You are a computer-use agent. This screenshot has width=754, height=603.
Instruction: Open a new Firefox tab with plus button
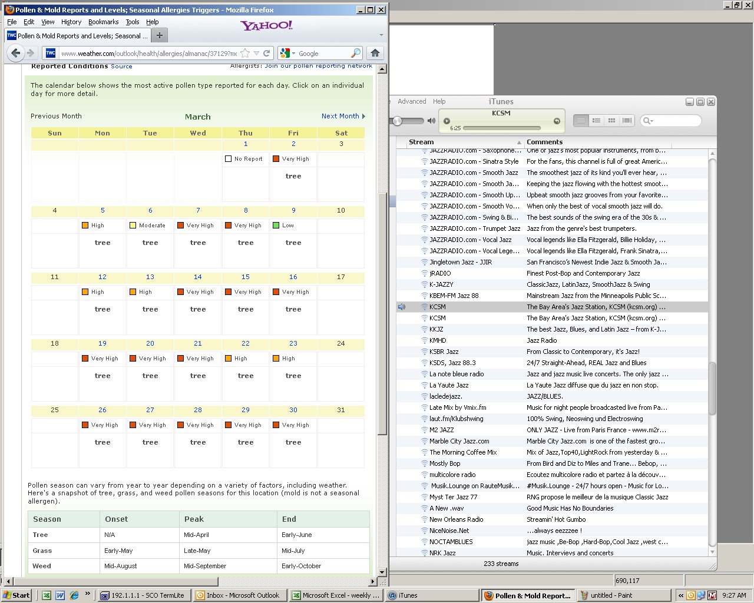[x=160, y=35]
